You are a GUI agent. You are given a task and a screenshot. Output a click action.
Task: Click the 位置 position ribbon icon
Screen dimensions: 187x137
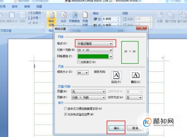tap(160, 17)
